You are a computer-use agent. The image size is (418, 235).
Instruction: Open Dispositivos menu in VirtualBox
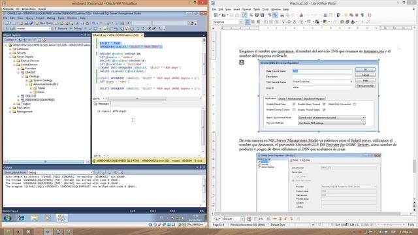[x=29, y=8]
